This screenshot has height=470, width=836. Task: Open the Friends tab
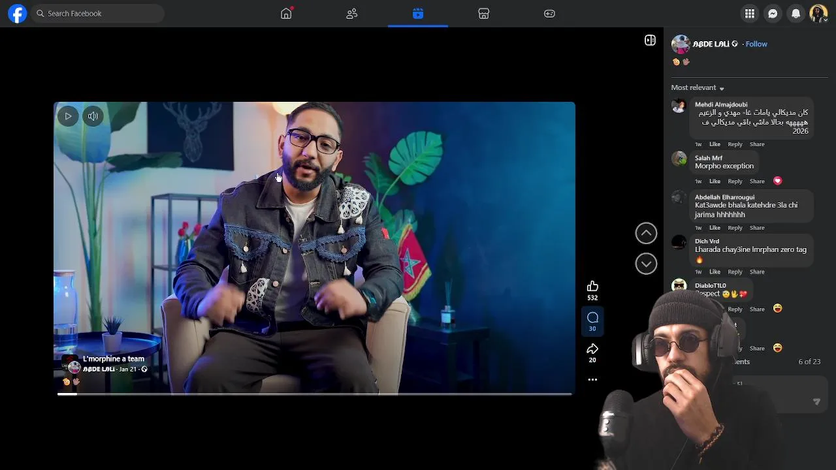click(x=352, y=13)
